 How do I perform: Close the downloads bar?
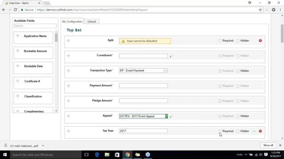coord(280,145)
